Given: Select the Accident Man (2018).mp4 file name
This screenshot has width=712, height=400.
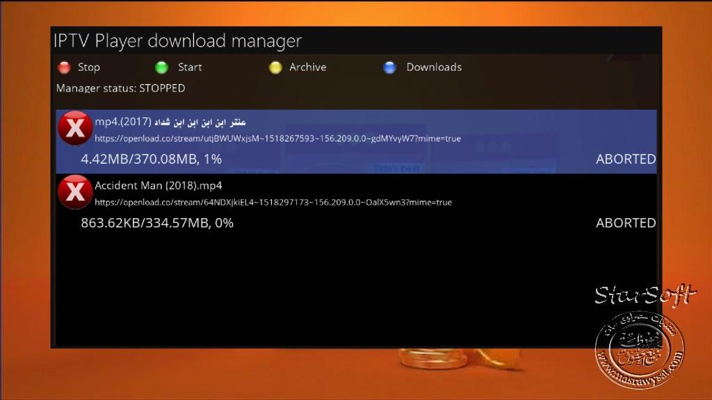Looking at the screenshot, I should [159, 185].
